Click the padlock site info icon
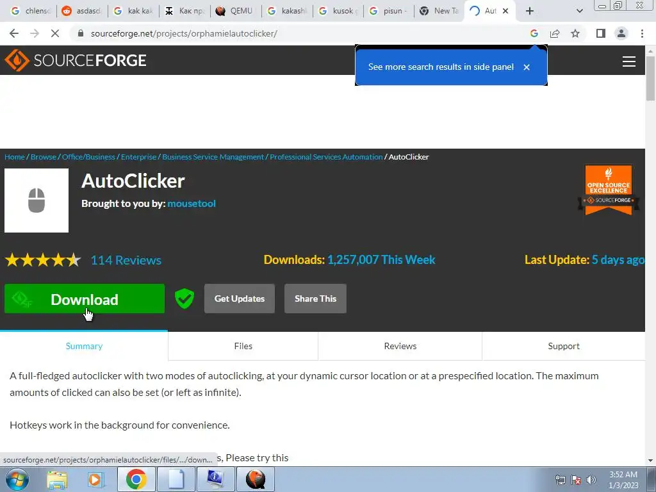Viewport: 656px width, 492px height. [x=81, y=33]
